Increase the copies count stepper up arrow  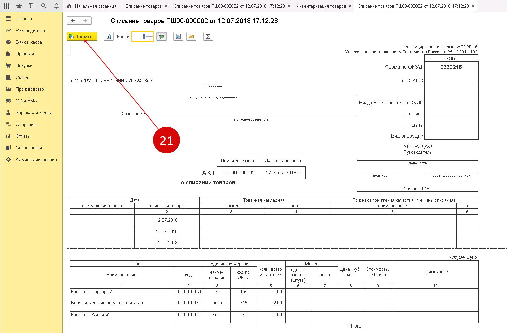pyautogui.click(x=150, y=34)
